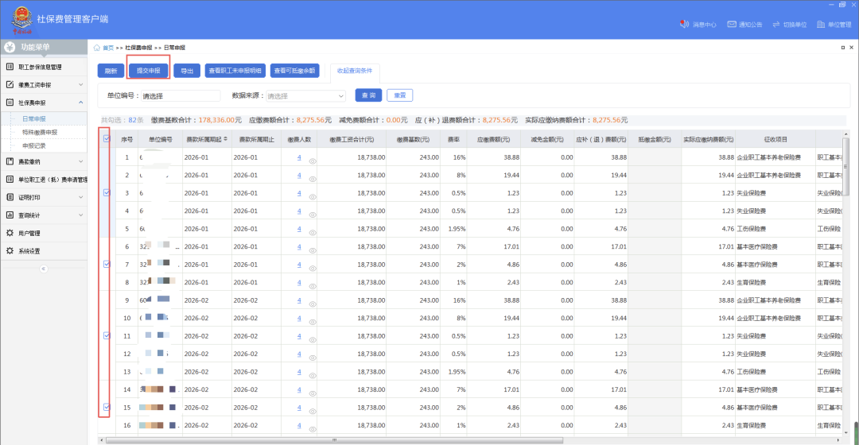
Task: Click the 提交申报 button
Action: click(x=149, y=71)
